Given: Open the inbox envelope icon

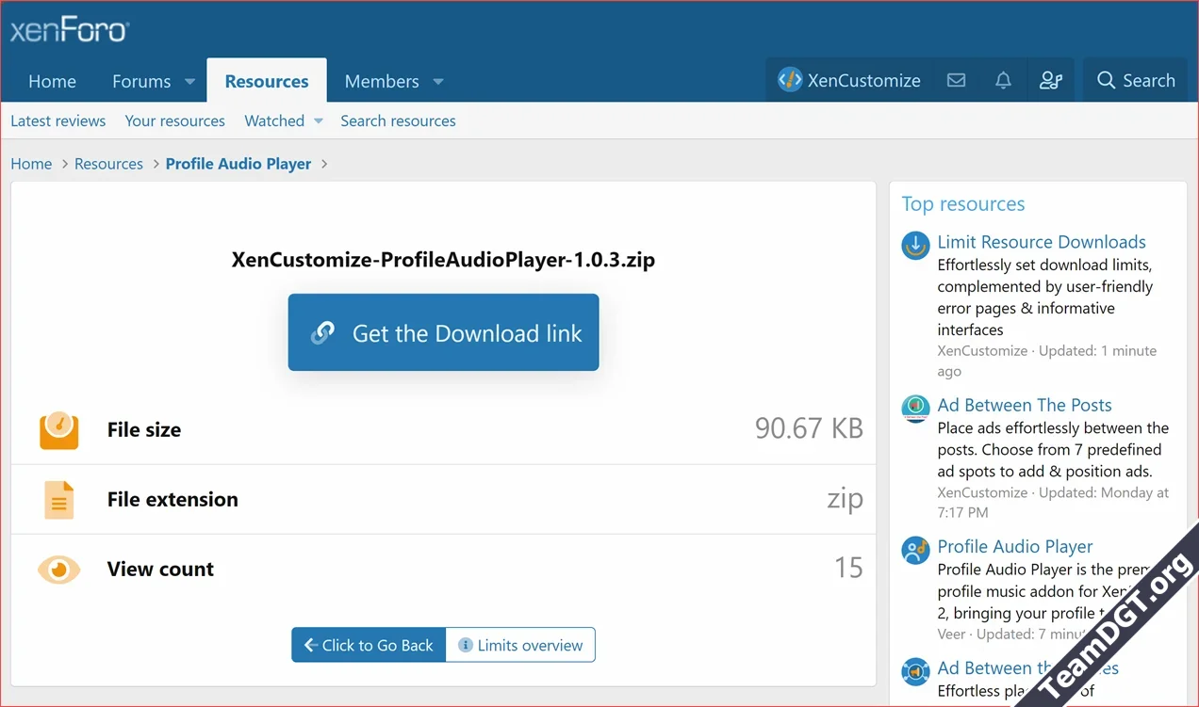Looking at the screenshot, I should (x=956, y=80).
